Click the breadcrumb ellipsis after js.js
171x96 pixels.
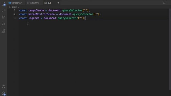(18, 7)
